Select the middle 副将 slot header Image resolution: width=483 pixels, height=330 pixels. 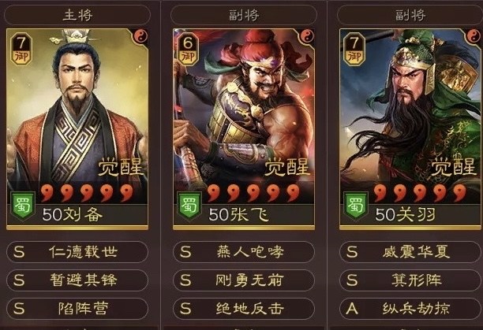click(244, 15)
